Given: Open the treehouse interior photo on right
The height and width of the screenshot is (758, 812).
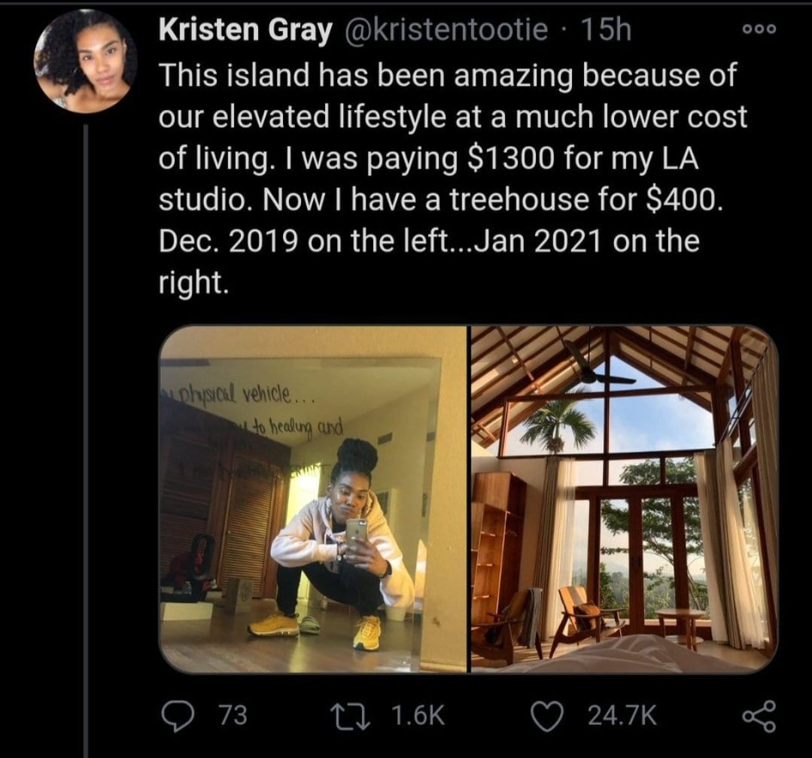Looking at the screenshot, I should coord(625,499).
